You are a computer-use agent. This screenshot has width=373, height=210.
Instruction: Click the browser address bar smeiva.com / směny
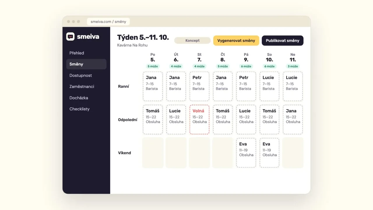click(108, 22)
